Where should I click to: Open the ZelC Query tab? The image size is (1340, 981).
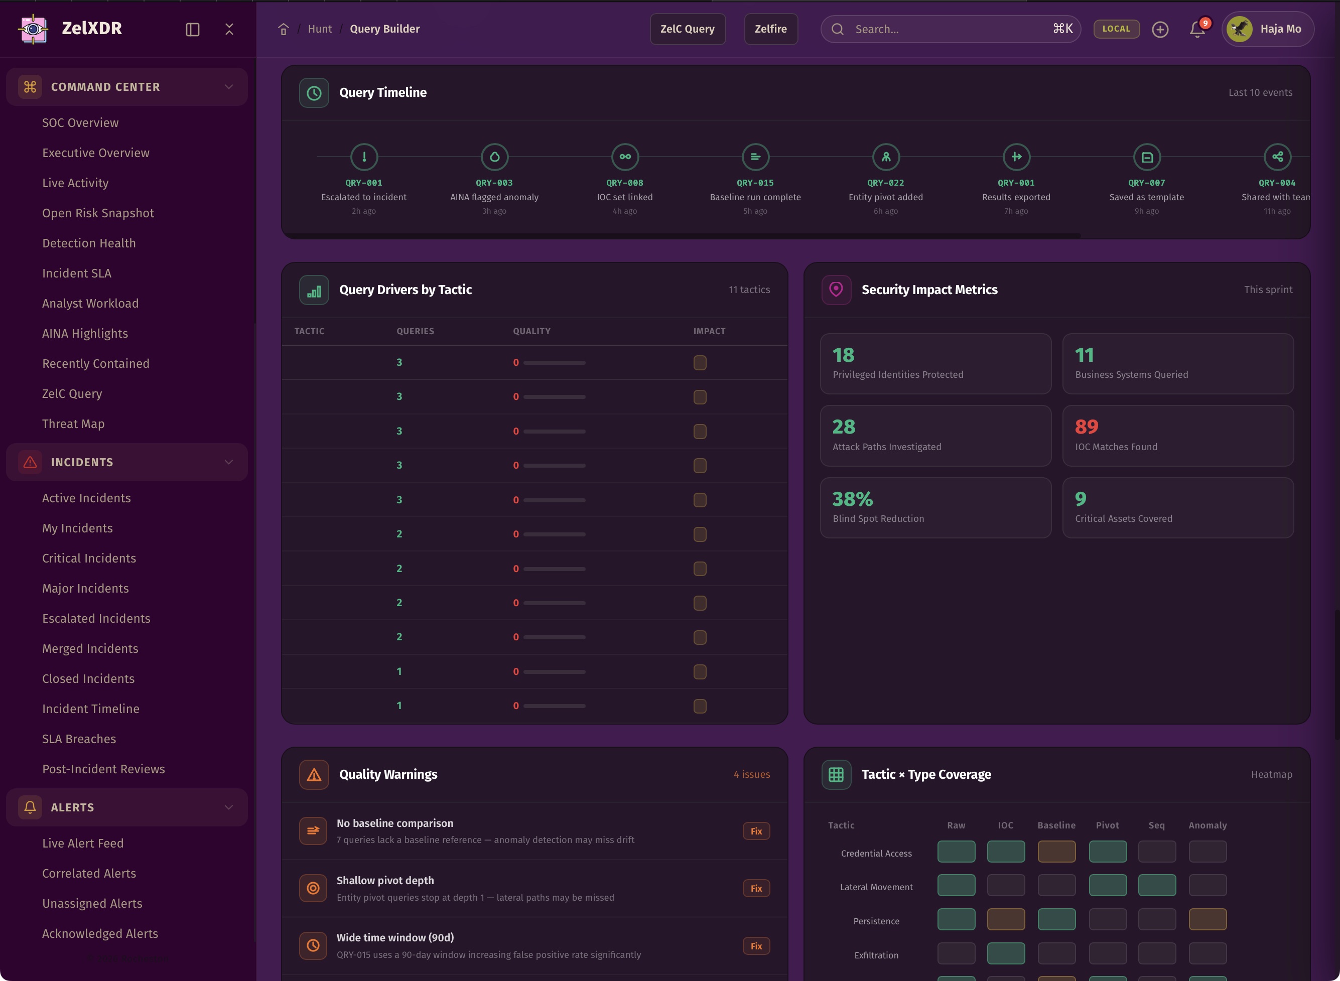[687, 29]
